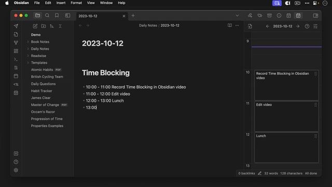
Task: Open outgoing links pane icon
Action: click(x=250, y=16)
